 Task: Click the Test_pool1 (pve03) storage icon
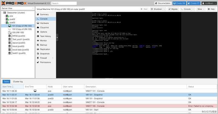point(10,39)
